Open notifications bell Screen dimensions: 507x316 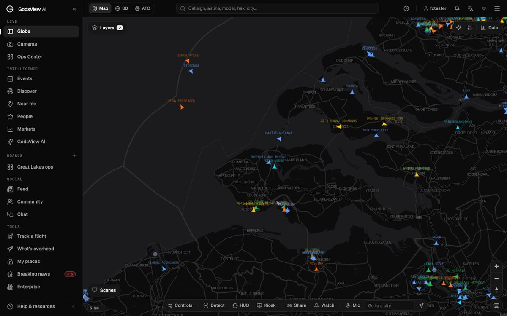[x=457, y=8]
